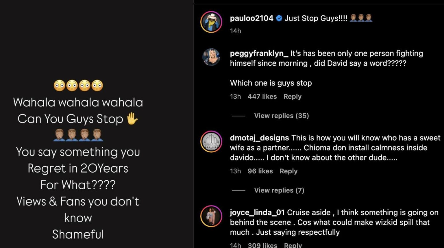This screenshot has width=444, height=248.
Task: View the 96 likes list
Action: tap(260, 171)
